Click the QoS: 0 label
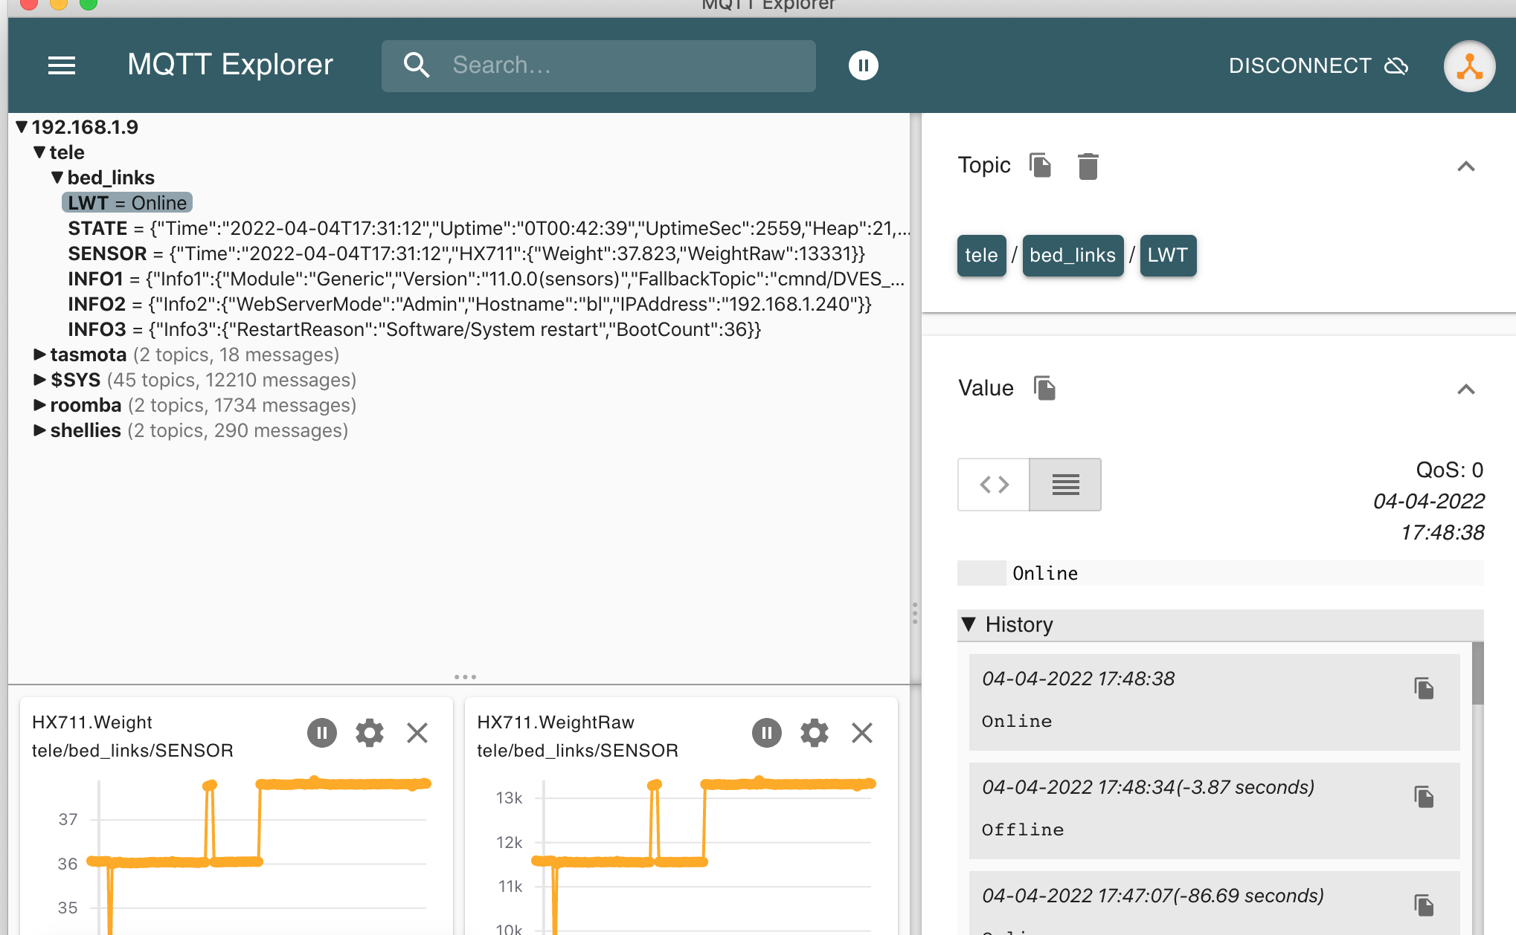The height and width of the screenshot is (935, 1516). (1449, 470)
